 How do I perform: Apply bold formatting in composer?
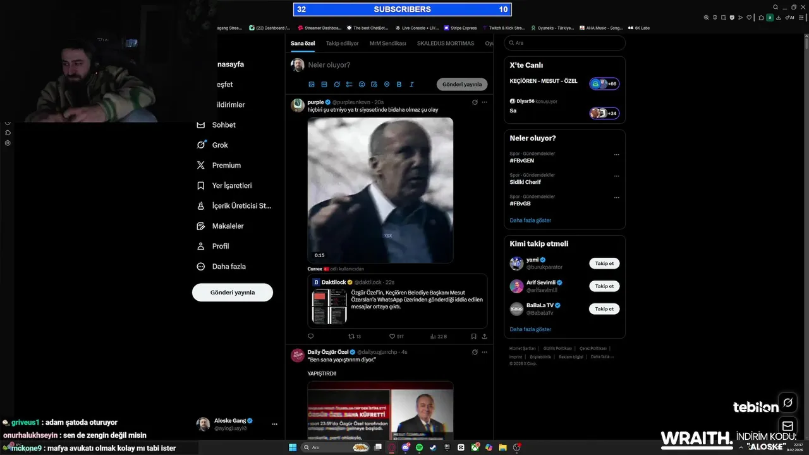pyautogui.click(x=399, y=84)
